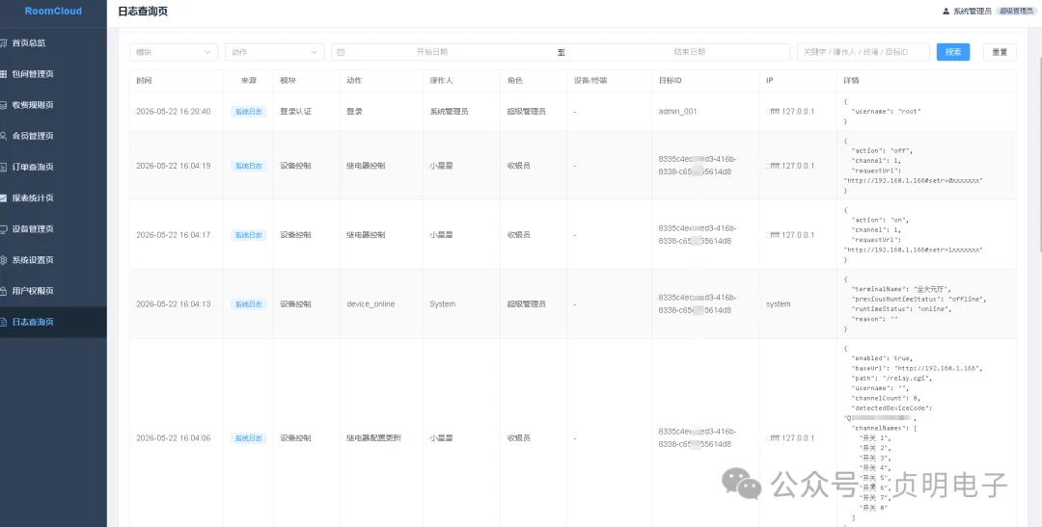
Task: Click the blue 搜索 button
Action: 953,52
